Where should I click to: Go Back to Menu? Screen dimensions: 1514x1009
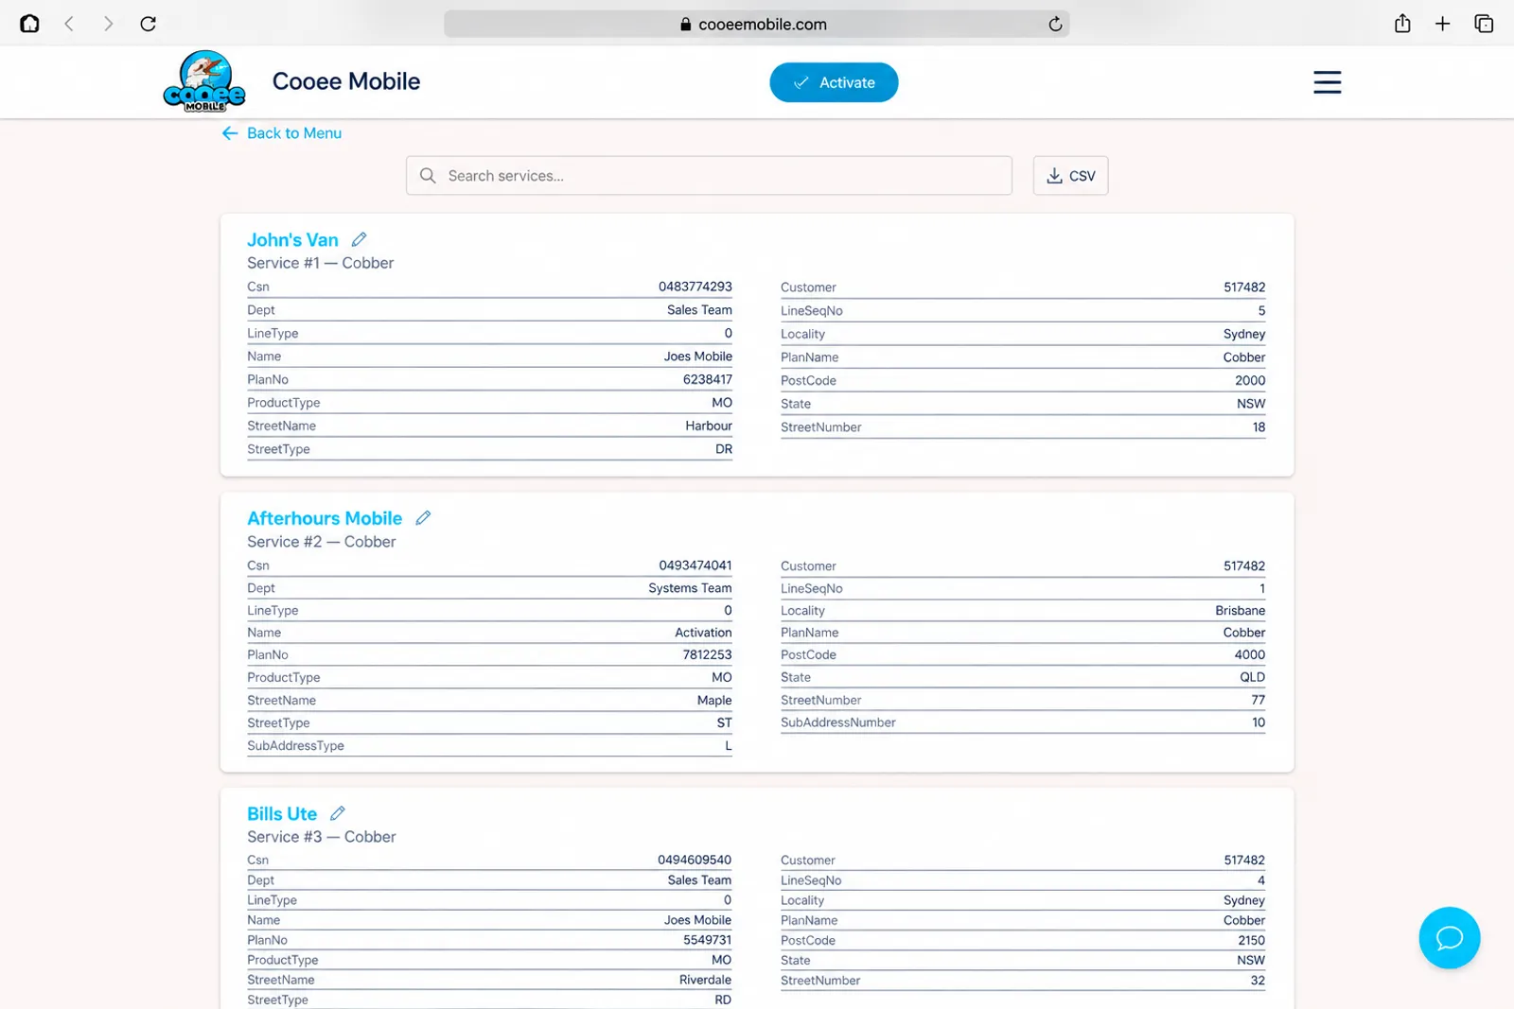point(282,133)
